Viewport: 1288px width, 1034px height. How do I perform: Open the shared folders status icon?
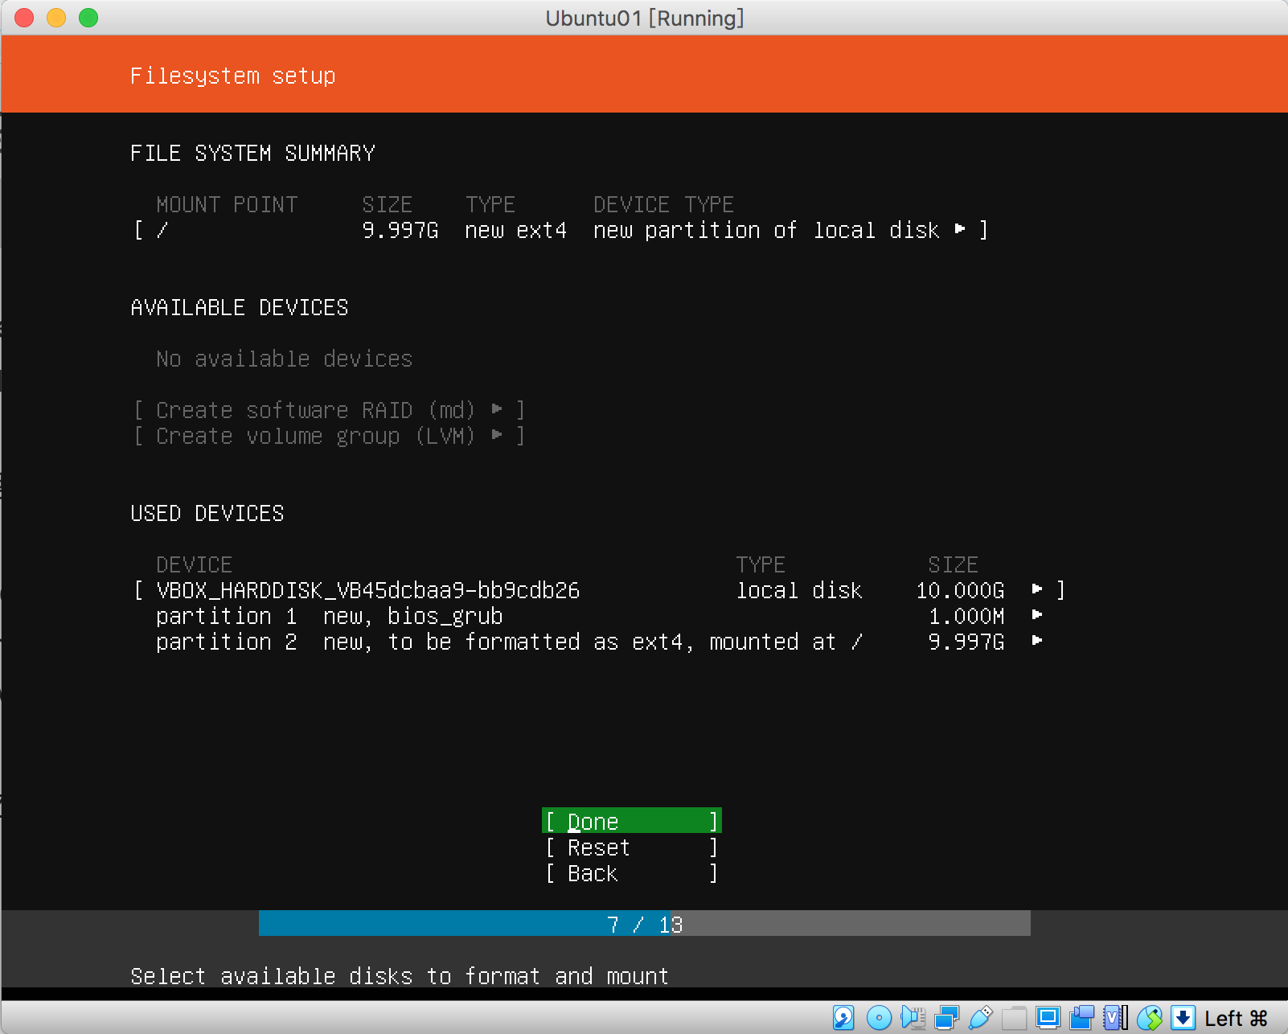[1014, 1018]
